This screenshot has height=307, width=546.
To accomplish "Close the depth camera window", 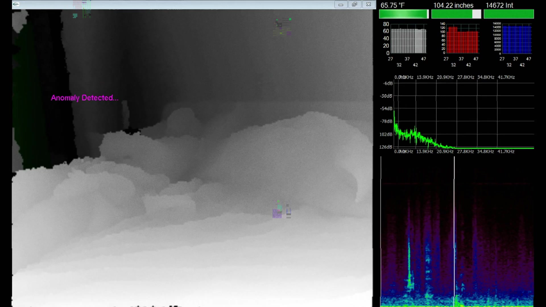I will [x=369, y=5].
